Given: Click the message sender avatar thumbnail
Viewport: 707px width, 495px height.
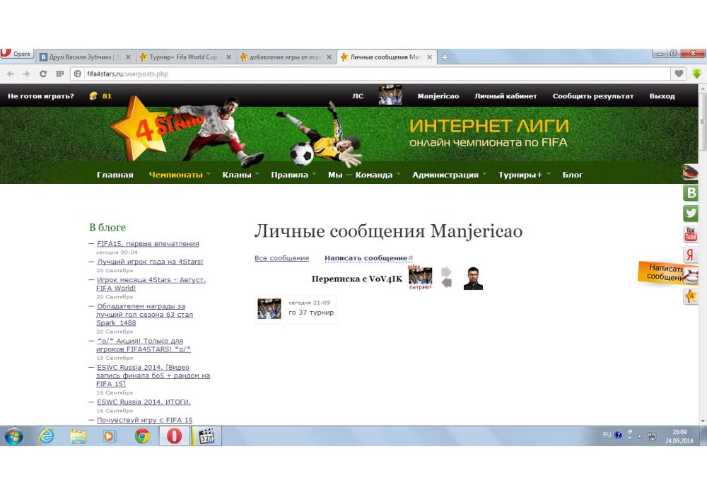Looking at the screenshot, I should 269,309.
